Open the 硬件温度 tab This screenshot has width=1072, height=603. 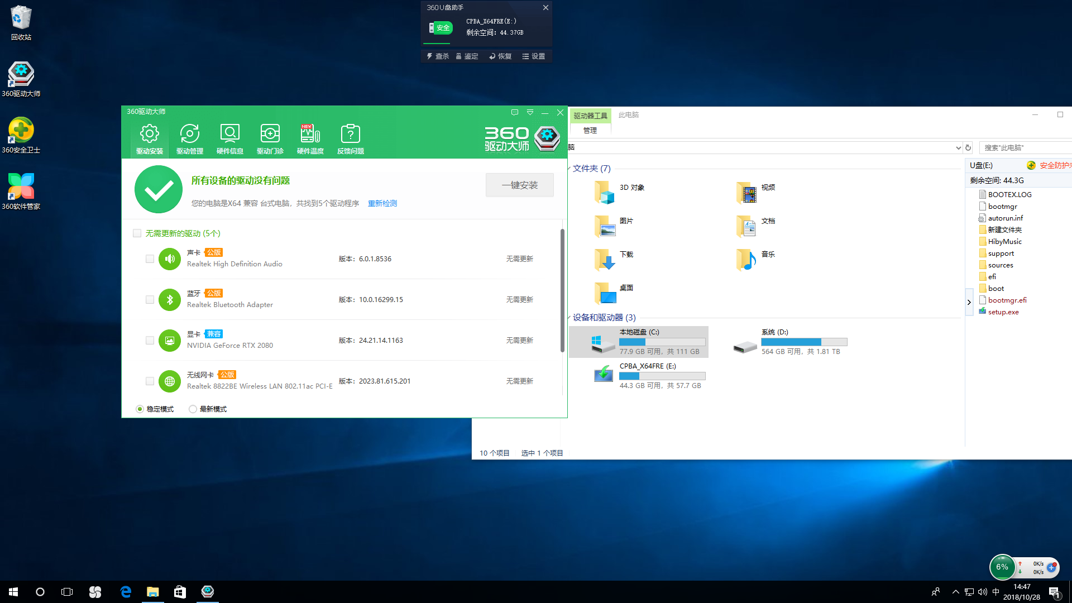pyautogui.click(x=310, y=140)
